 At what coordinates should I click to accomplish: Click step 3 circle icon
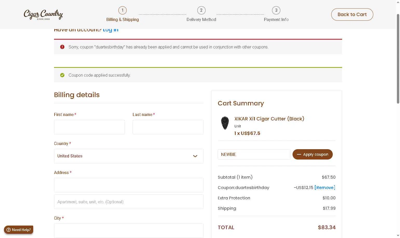276,10
